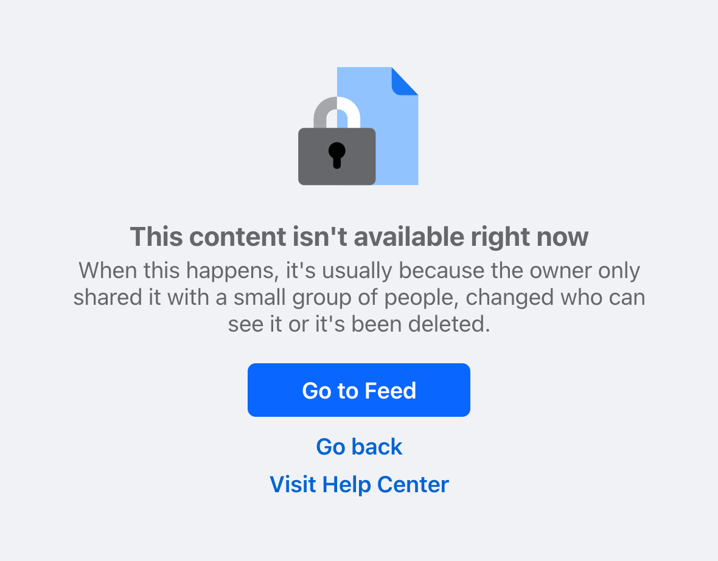Click the padlock's curved shackle

coord(337,112)
